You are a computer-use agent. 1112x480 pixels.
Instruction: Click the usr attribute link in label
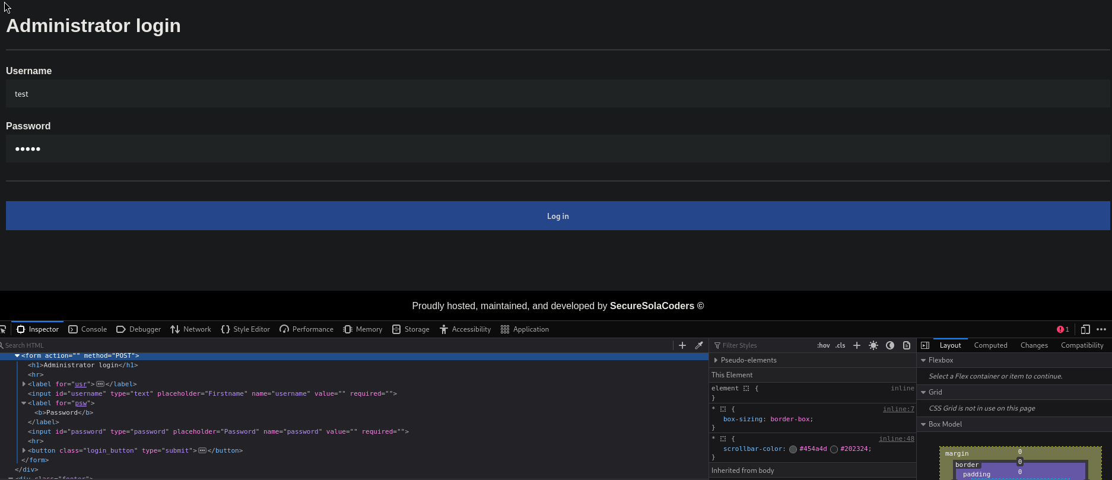81,384
